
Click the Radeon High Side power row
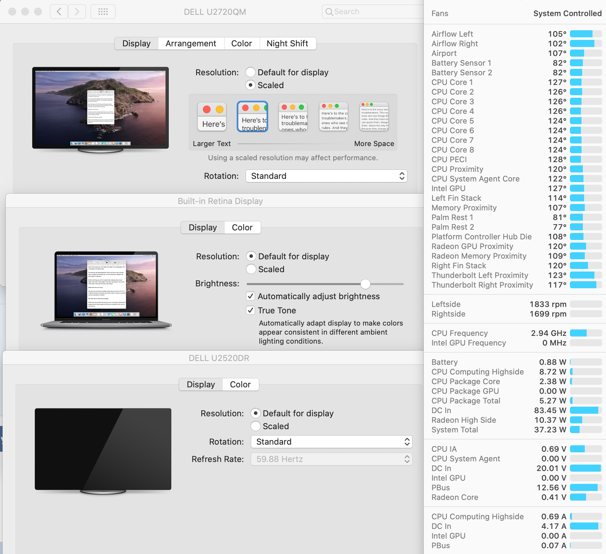tap(516, 420)
